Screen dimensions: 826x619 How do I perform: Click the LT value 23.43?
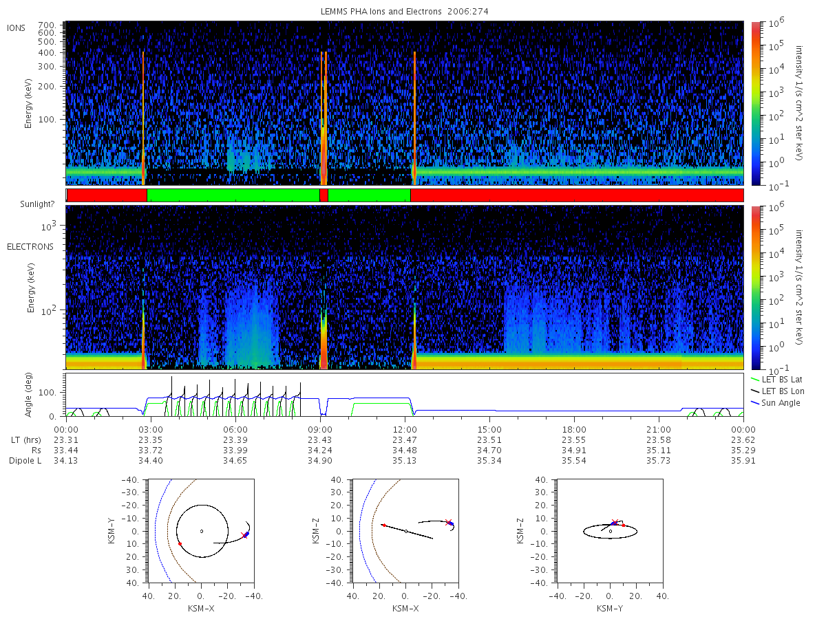point(320,439)
